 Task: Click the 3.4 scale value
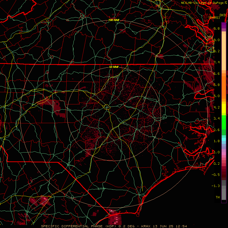point(217,119)
